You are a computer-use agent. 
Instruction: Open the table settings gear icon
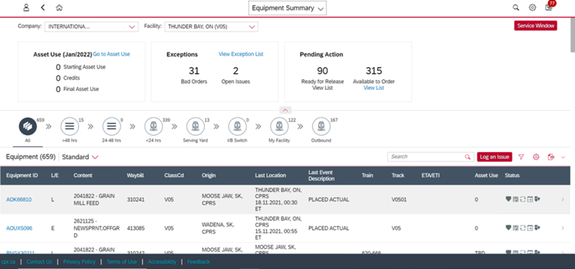click(536, 157)
